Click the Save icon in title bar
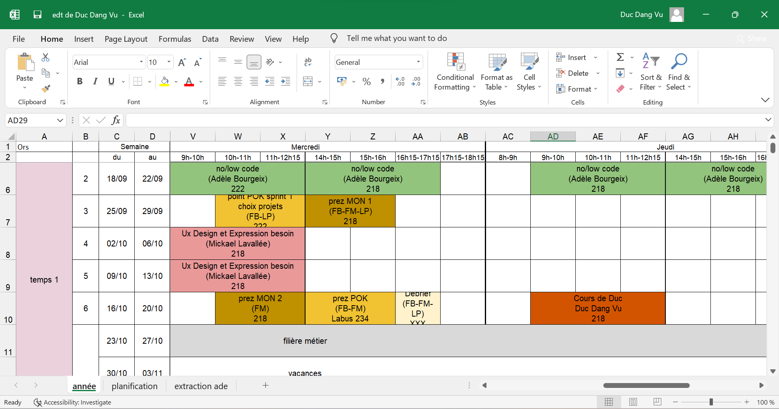Screen dimensions: 779x409 (x=37, y=15)
